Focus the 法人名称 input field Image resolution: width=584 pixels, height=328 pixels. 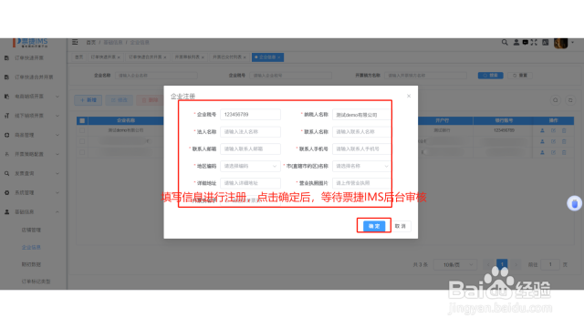point(250,131)
